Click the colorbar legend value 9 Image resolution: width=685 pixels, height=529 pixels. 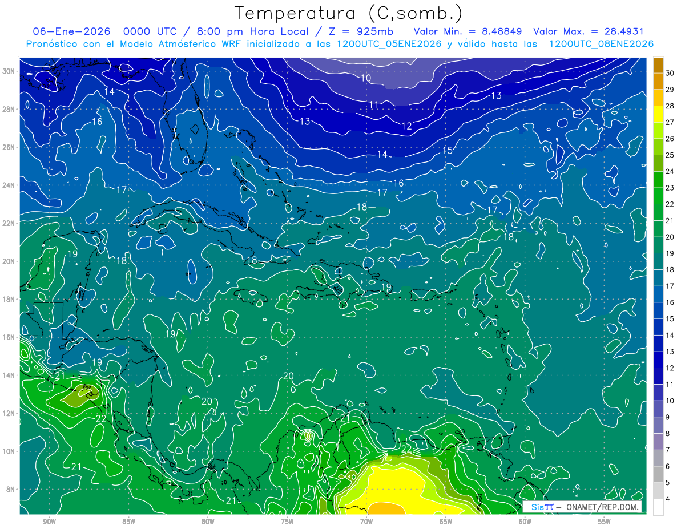(668, 417)
